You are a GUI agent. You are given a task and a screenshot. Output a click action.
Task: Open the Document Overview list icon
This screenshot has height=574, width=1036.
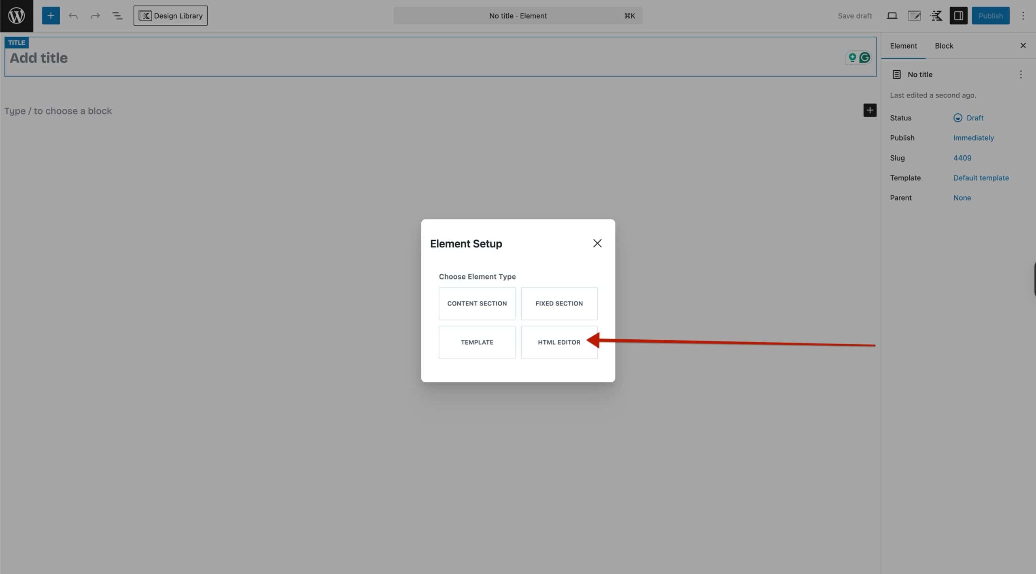(x=117, y=16)
